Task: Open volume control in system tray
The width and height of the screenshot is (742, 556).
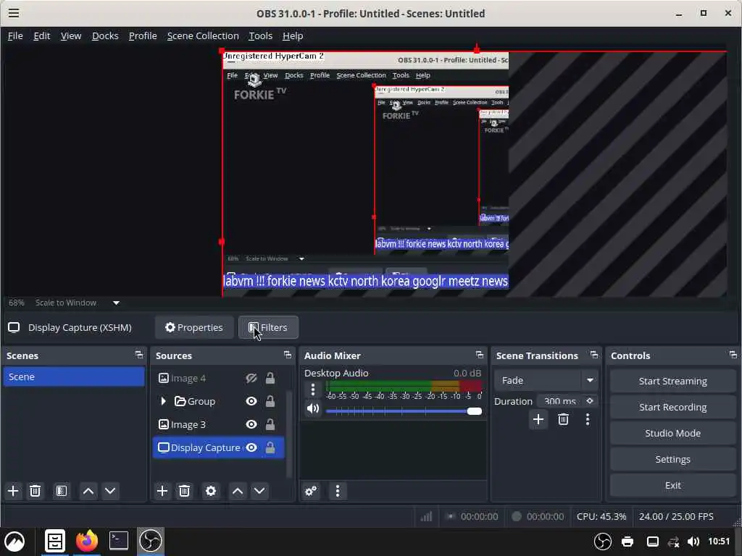Action: pyautogui.click(x=693, y=542)
